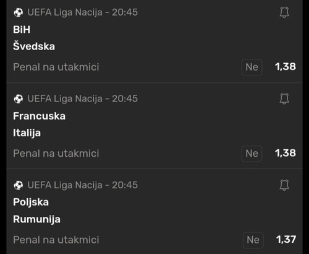Image resolution: width=309 pixels, height=254 pixels.
Task: Open Rumunija team name
Action: 36,219
